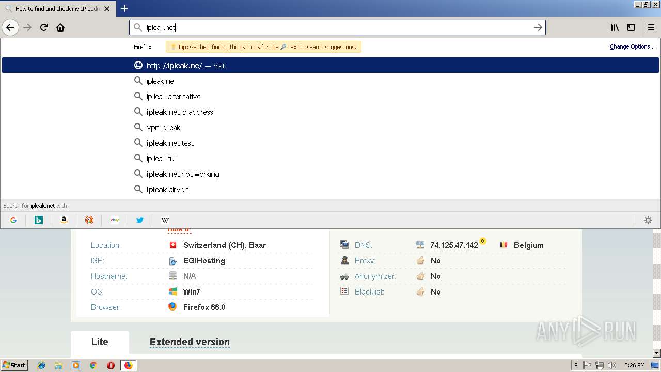661x372 pixels.
Task: Open search settings gear icon
Action: tap(648, 220)
